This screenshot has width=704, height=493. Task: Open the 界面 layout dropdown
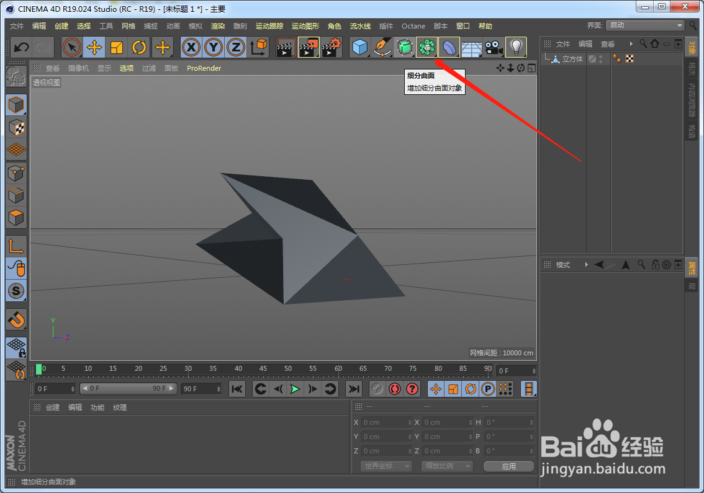645,25
